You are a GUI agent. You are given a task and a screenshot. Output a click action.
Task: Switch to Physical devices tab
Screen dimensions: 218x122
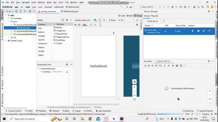coord(154,16)
